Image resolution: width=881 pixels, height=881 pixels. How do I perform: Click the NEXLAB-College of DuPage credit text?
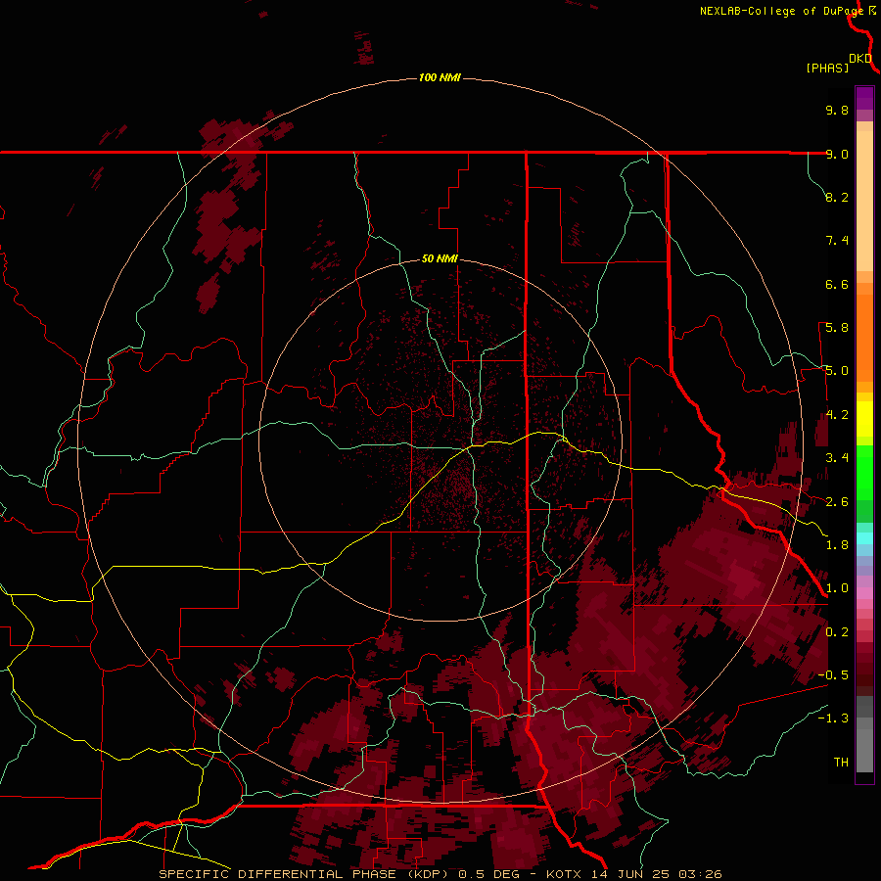tap(781, 11)
